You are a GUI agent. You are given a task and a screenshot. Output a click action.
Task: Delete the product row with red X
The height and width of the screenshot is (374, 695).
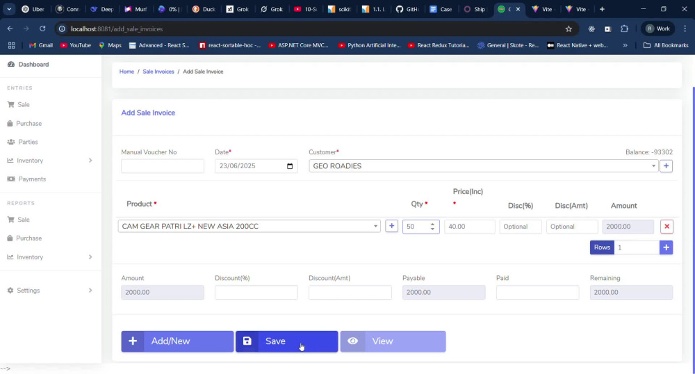(667, 227)
